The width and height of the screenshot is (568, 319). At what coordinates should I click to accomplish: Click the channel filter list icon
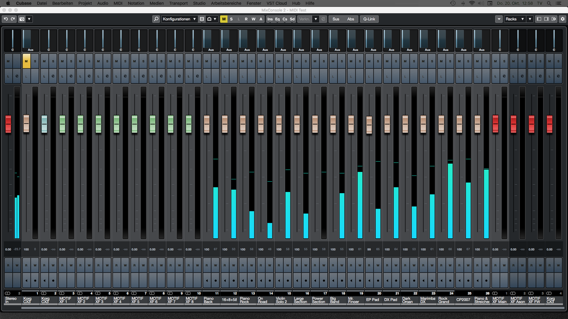(x=202, y=19)
